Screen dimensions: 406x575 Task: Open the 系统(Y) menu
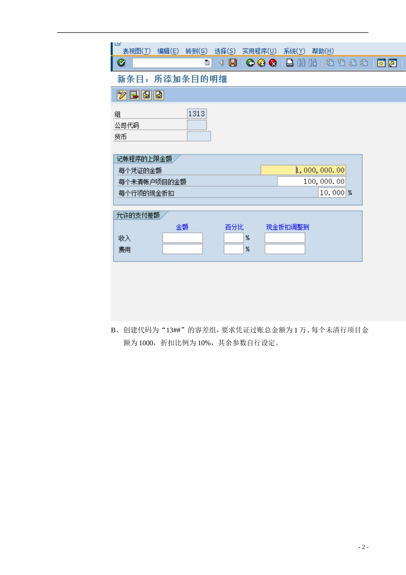point(294,51)
